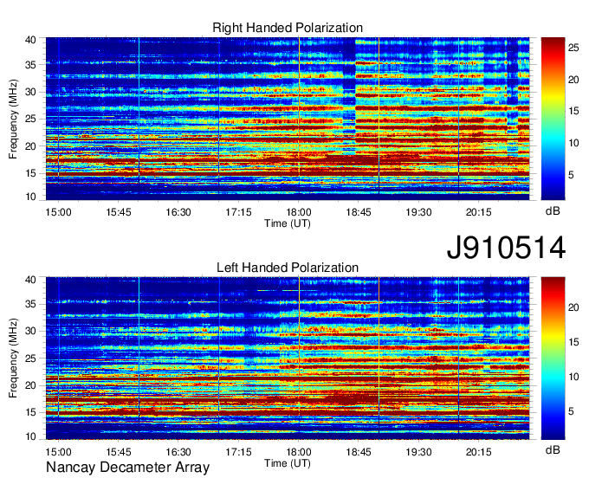Screen dimensions: 589x478
Task: Click the 10 MHz tick on Right Handed plot
Action: [x=31, y=197]
